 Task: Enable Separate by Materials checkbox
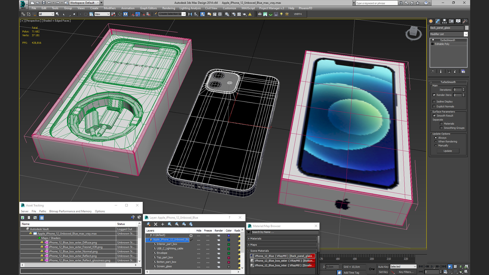click(x=441, y=124)
